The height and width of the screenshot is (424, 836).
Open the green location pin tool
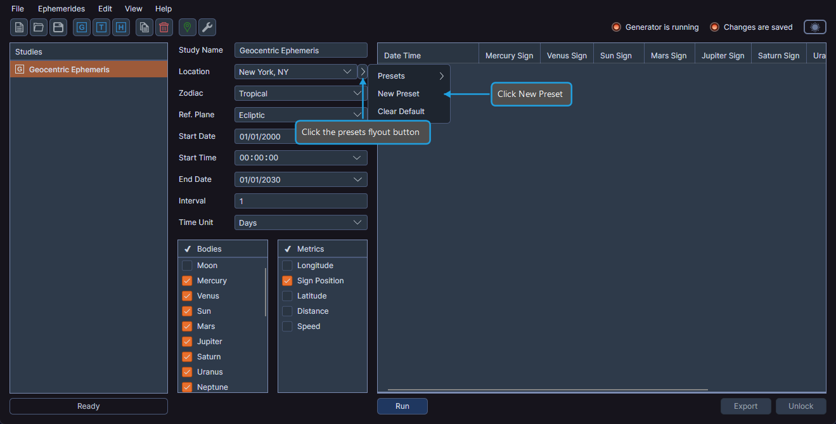187,27
